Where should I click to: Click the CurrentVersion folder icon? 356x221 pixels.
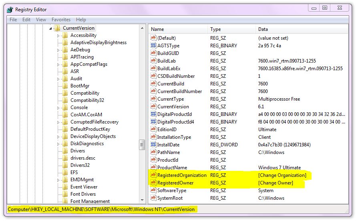tap(57, 28)
